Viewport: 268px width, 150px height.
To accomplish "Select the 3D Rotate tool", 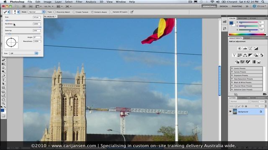I will point(3,92).
